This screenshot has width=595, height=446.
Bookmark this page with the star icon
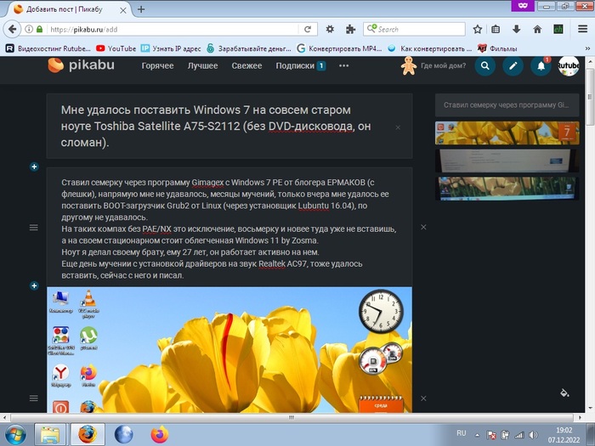click(478, 29)
